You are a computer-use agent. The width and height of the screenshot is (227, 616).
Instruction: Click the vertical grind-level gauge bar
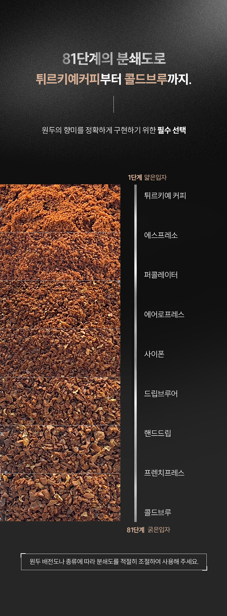(136, 353)
